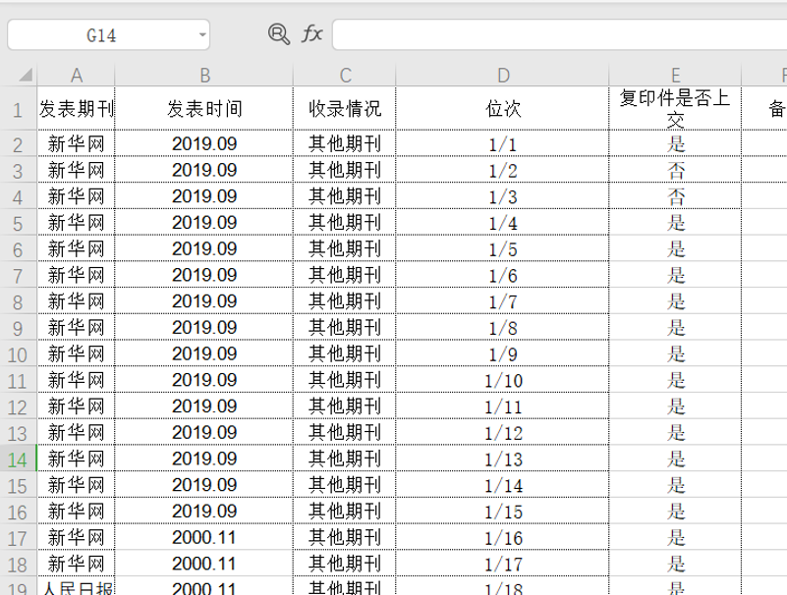Click the zoom magnifier icon beside fx
This screenshot has height=595, width=787.
(x=279, y=34)
